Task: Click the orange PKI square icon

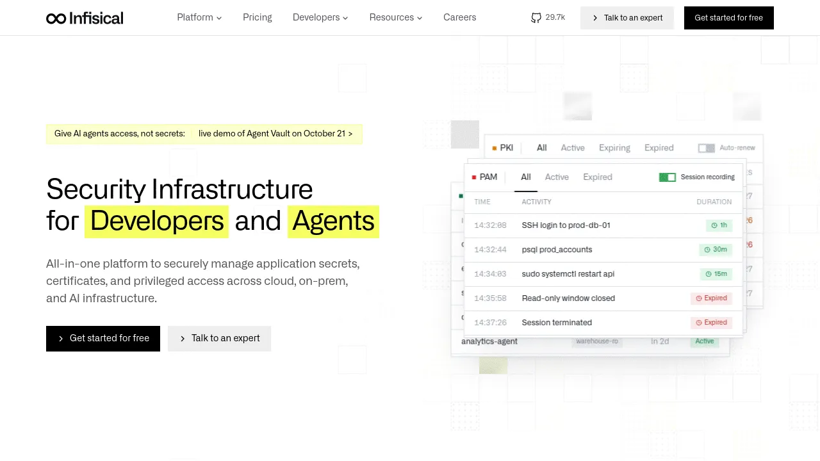Action: pyautogui.click(x=495, y=148)
